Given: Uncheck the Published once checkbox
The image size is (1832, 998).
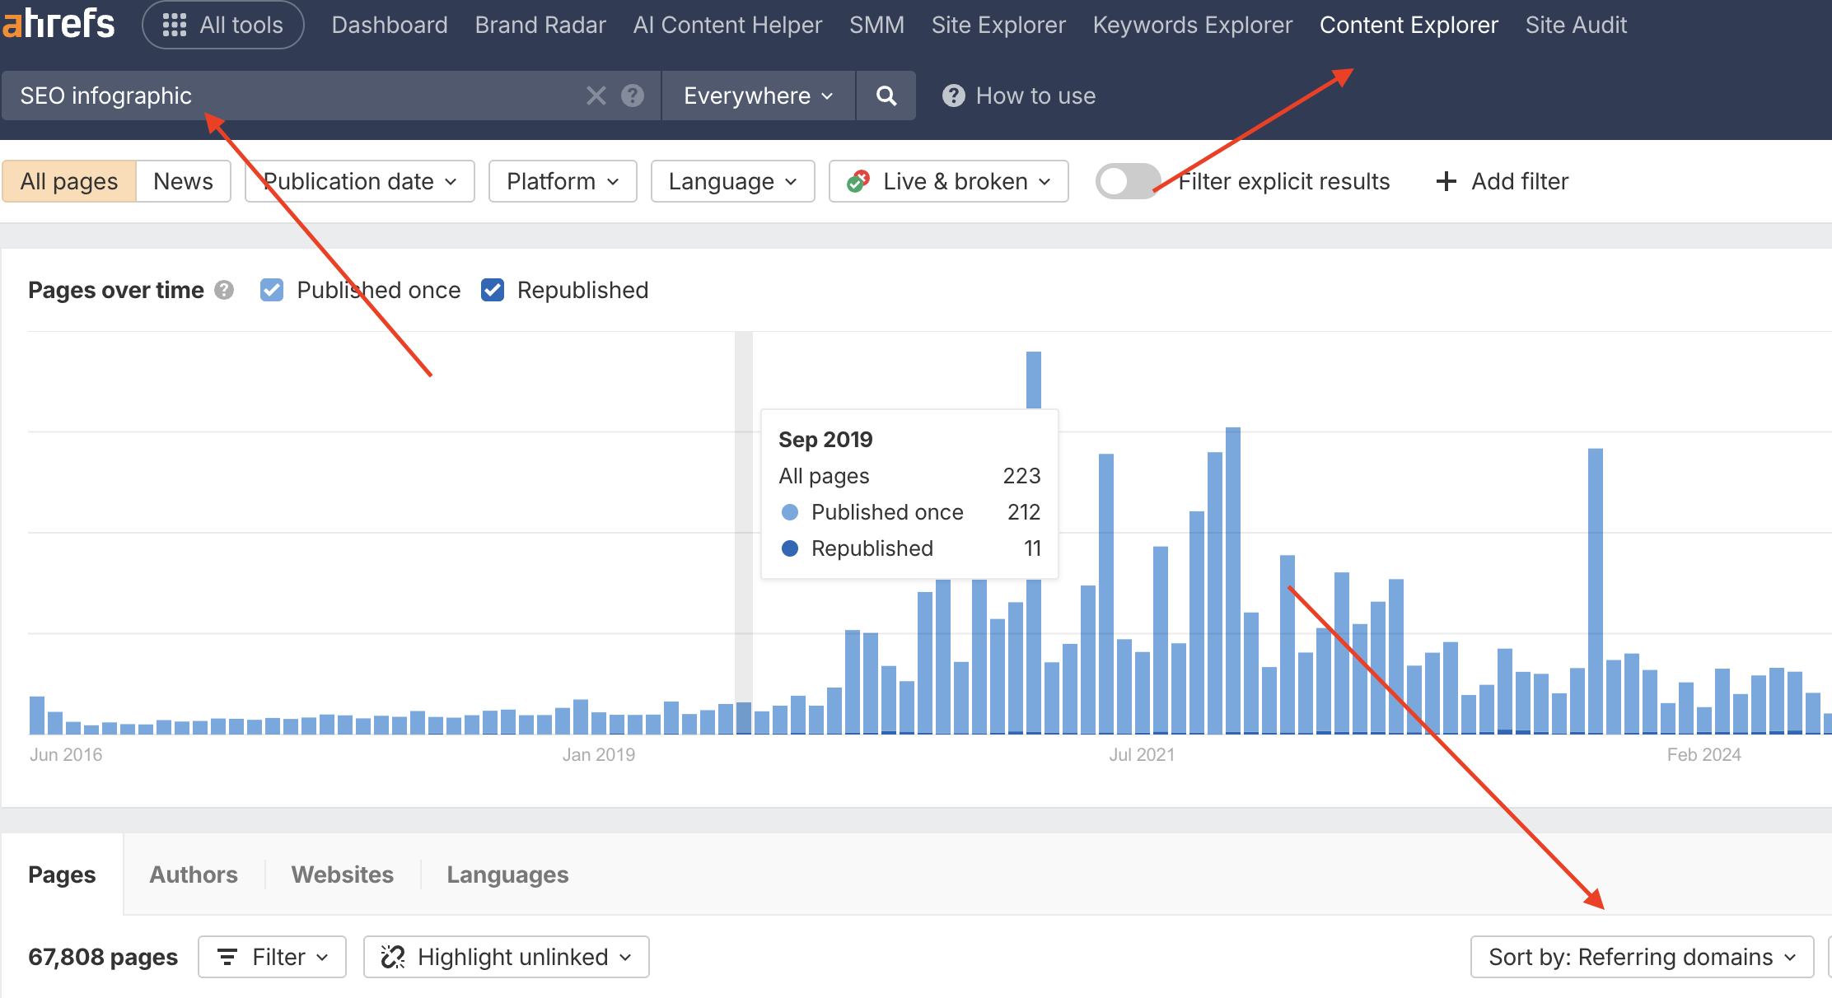Looking at the screenshot, I should click(272, 290).
